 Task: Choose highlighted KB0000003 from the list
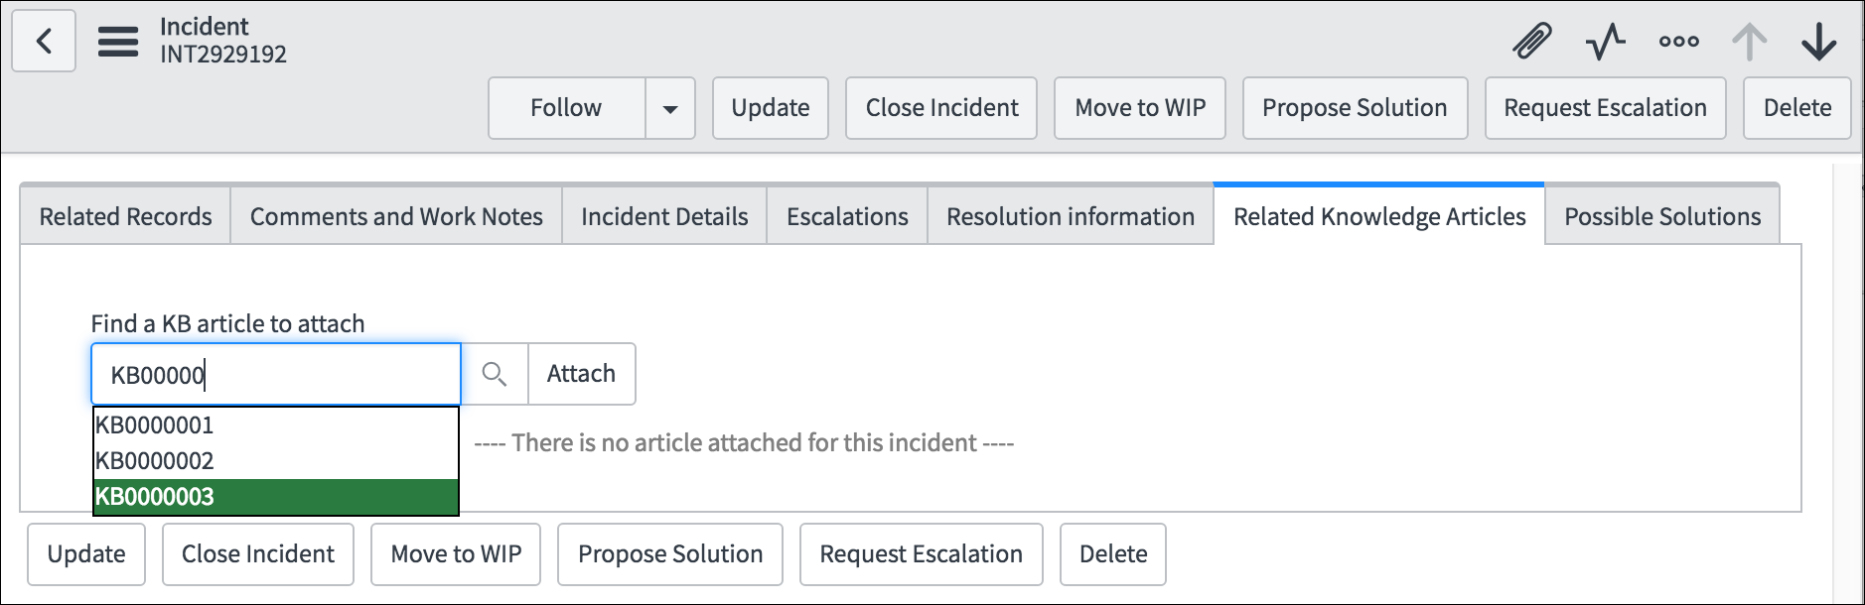154,497
